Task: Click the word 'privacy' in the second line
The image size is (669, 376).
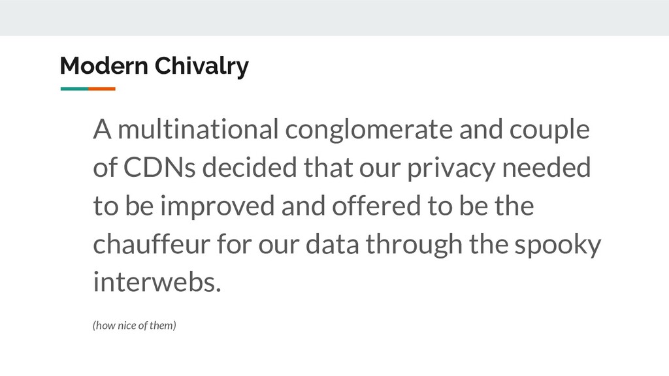Action: (451, 169)
